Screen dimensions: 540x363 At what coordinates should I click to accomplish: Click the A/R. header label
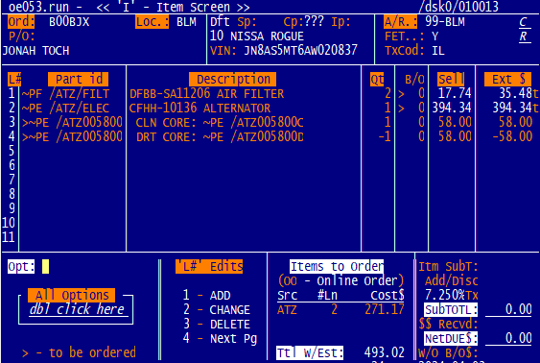click(x=400, y=22)
